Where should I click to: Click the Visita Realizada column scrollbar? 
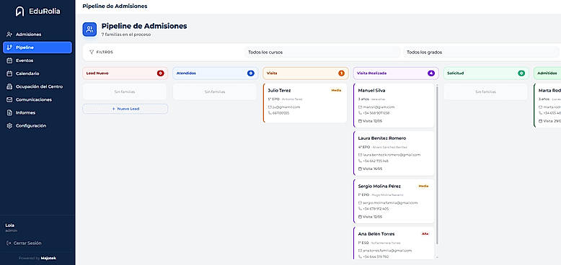437,164
